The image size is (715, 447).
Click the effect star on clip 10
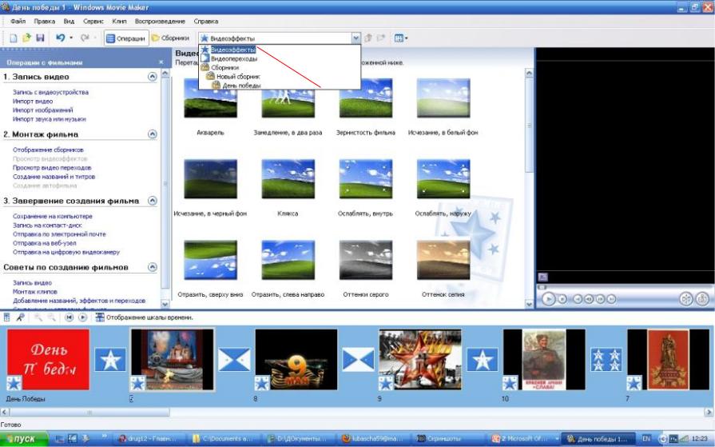[x=510, y=383]
